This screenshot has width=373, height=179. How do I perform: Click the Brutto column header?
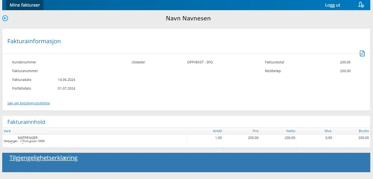[x=364, y=131]
